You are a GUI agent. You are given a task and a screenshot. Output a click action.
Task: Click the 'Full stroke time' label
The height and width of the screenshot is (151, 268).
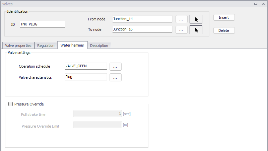pos(33,115)
